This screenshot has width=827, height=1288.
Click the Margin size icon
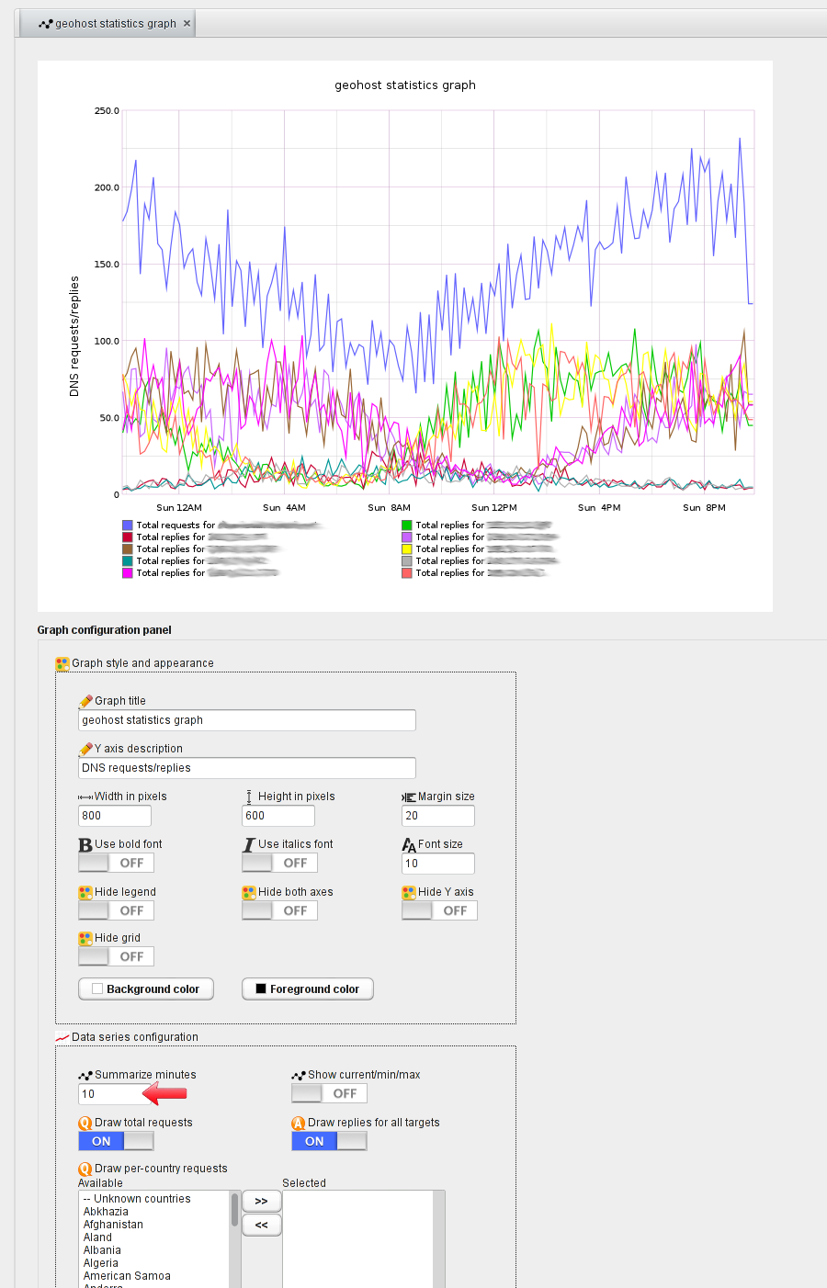[409, 797]
